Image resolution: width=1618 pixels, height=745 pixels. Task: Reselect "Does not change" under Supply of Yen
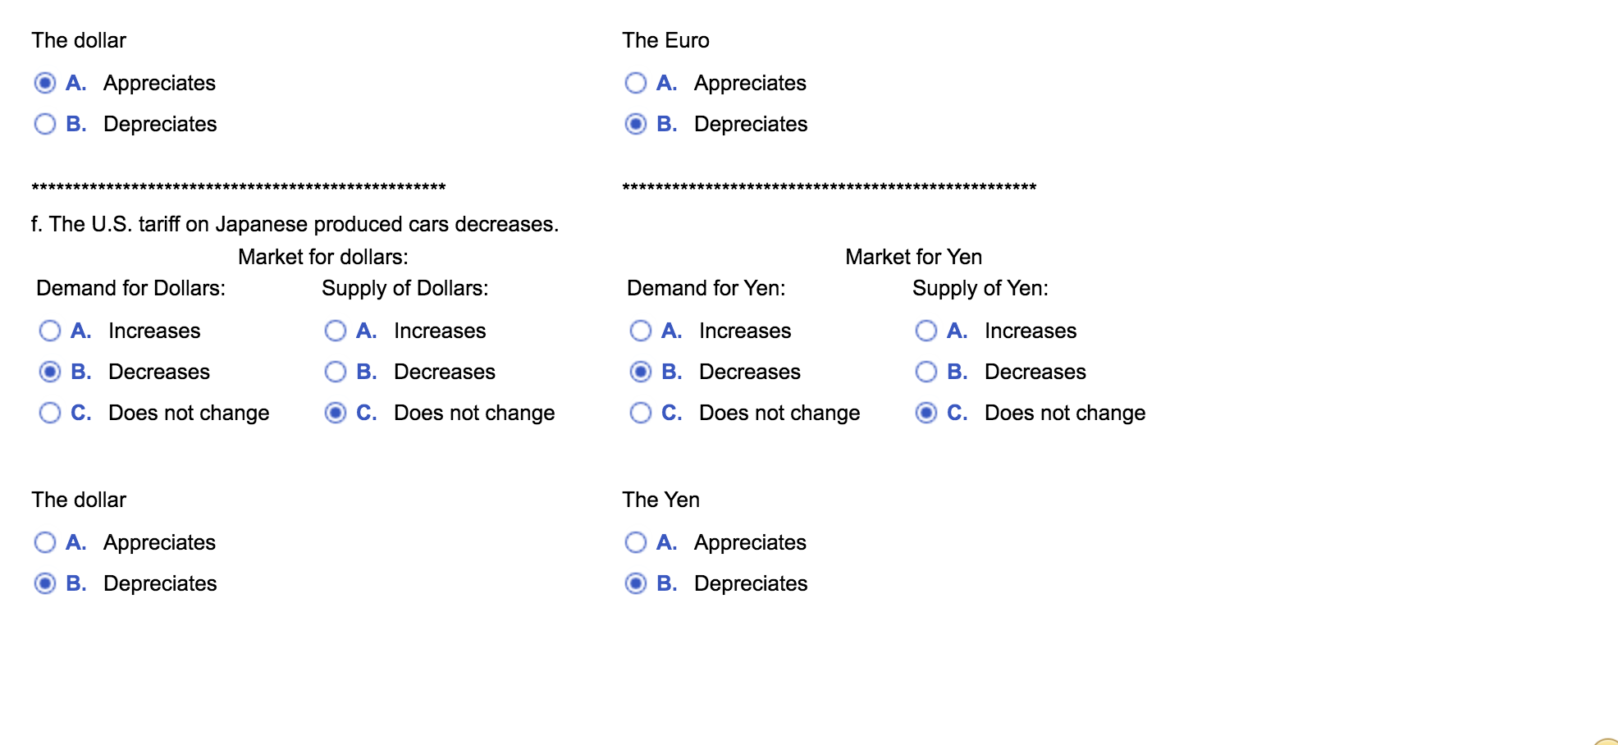pos(926,413)
